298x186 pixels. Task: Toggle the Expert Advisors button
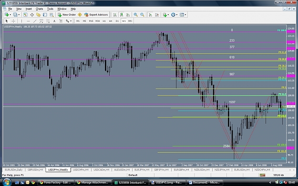tap(96, 15)
